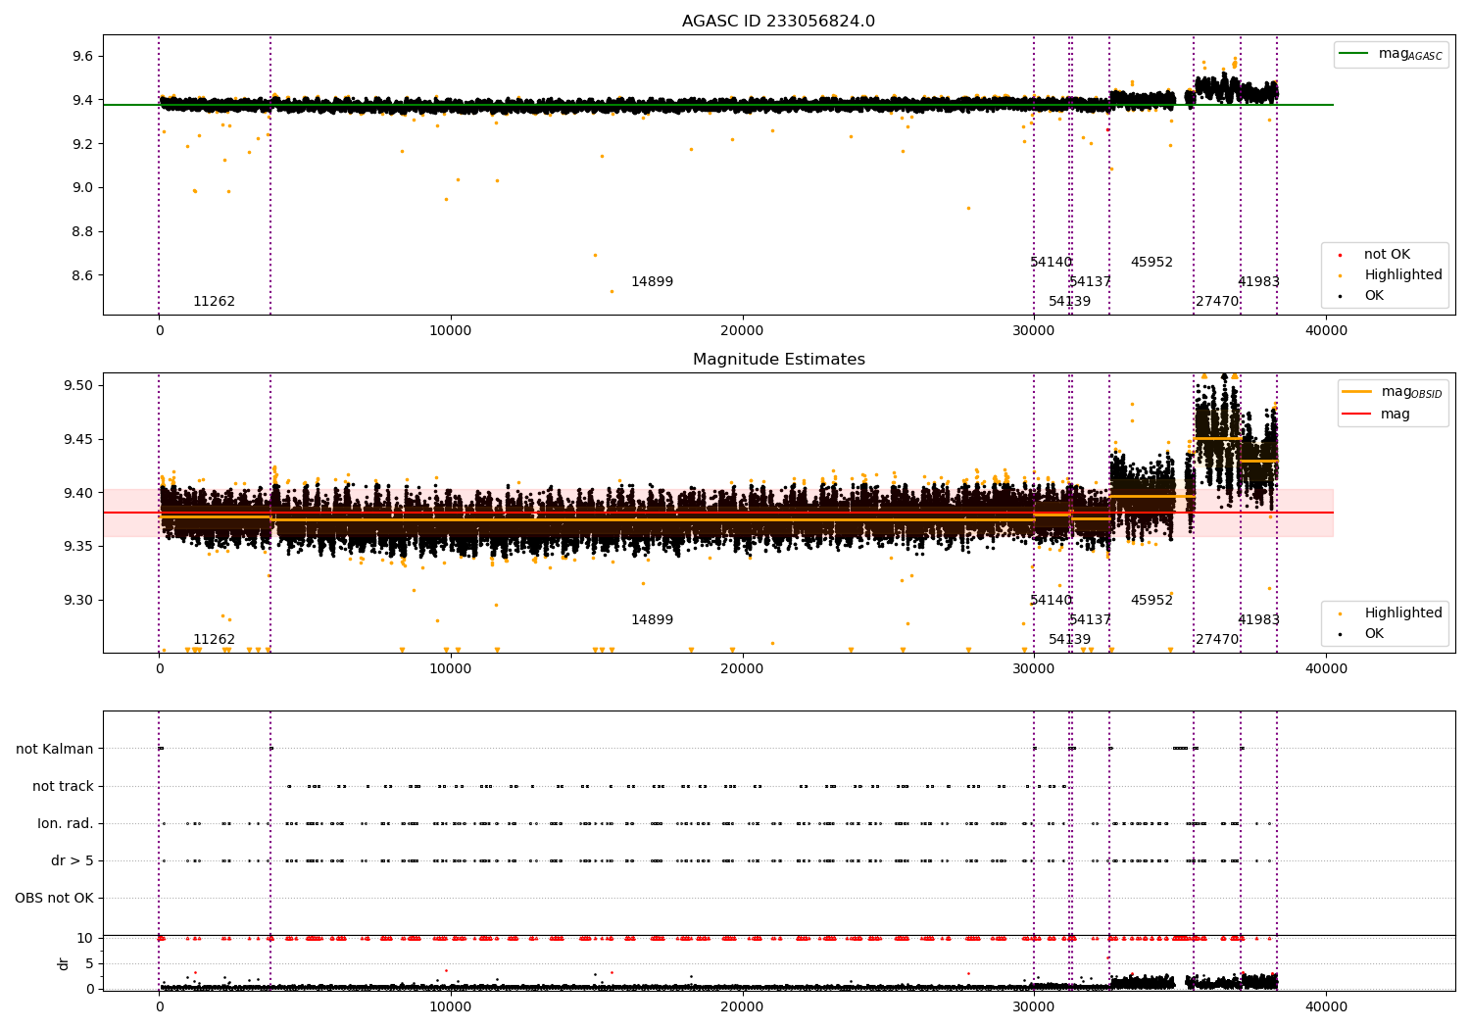Click OBSID label 45952 in AGASC plot
The image size is (1470, 1029).
(x=1151, y=262)
